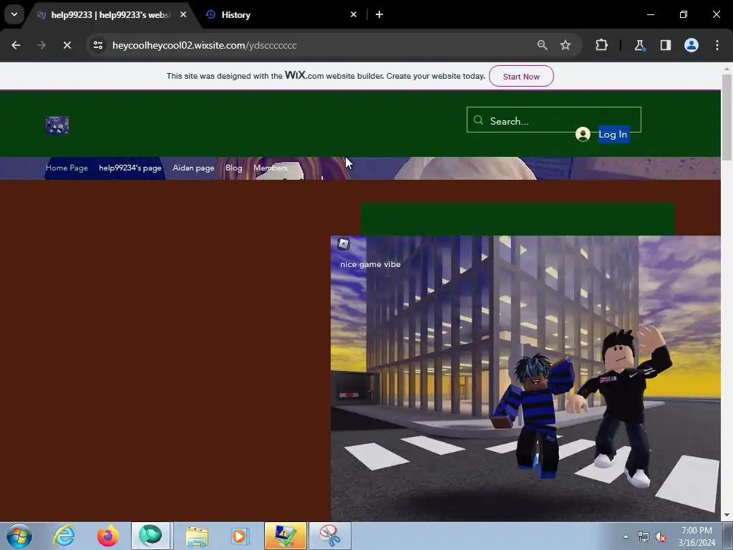Viewport: 733px width, 550px height.
Task: Open the Extensions puzzle icon
Action: 601,45
